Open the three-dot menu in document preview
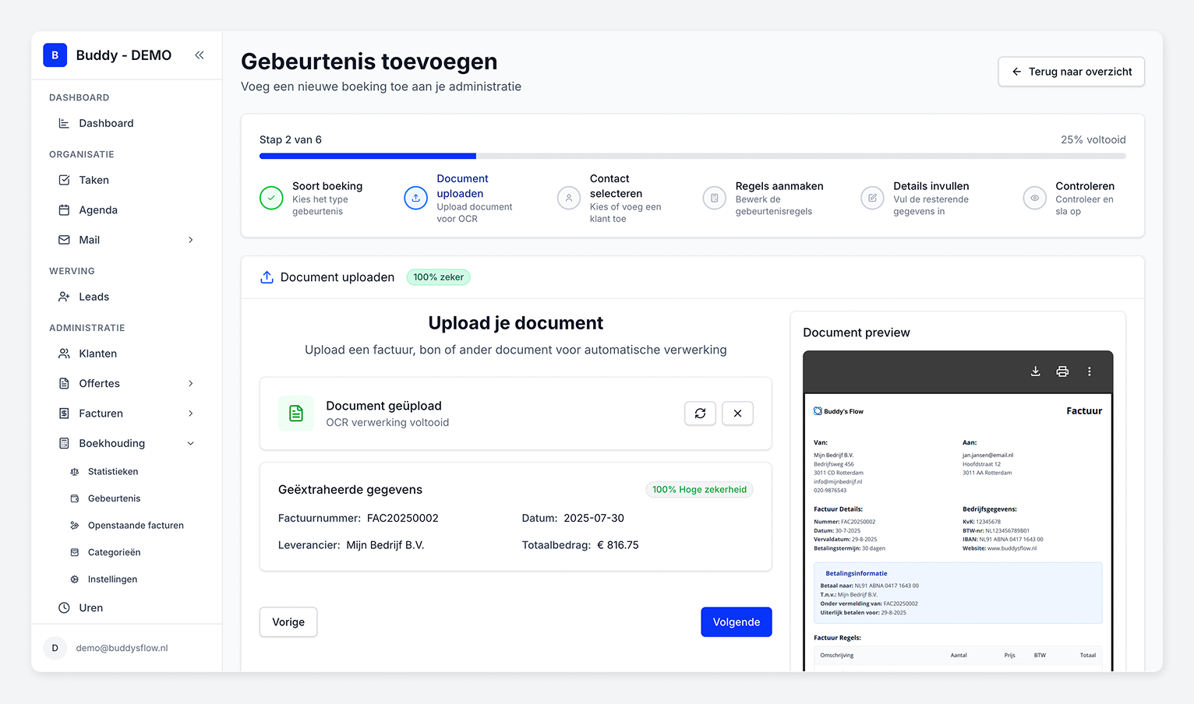This screenshot has width=1194, height=704. [x=1090, y=371]
